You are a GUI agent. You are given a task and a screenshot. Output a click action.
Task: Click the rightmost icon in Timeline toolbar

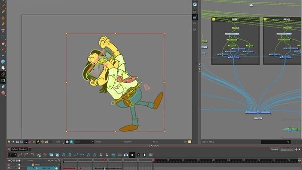tap(151, 155)
